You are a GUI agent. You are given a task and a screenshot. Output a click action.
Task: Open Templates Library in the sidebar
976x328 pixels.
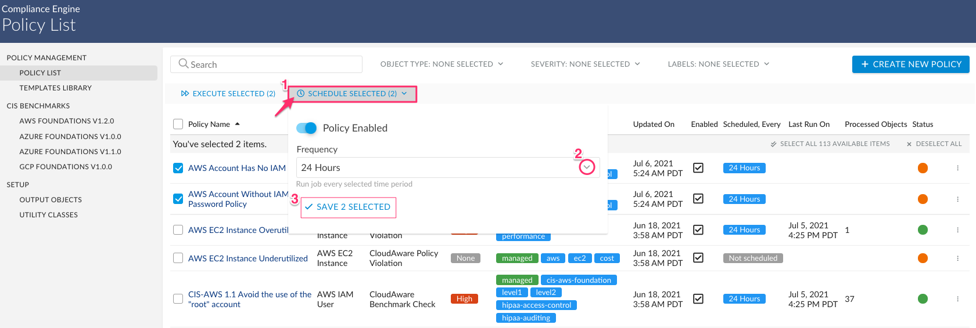coord(56,88)
